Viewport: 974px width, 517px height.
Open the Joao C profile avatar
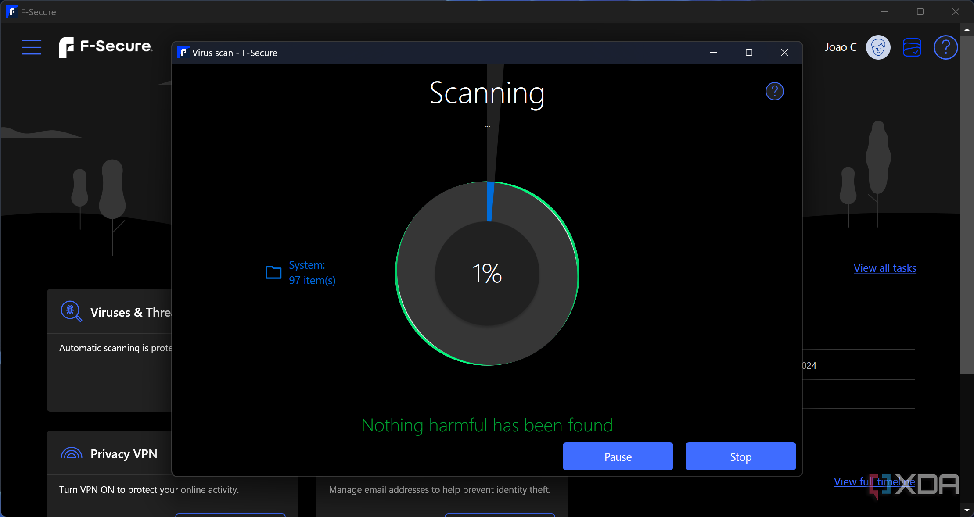coord(878,47)
